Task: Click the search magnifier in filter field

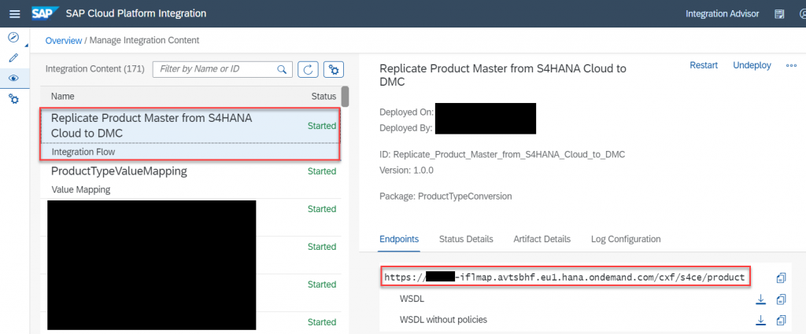Action: tap(282, 69)
